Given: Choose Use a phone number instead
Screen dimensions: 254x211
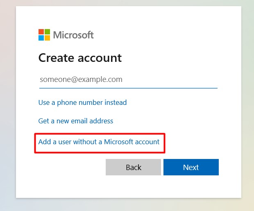Looking at the screenshot, I should pyautogui.click(x=82, y=102).
